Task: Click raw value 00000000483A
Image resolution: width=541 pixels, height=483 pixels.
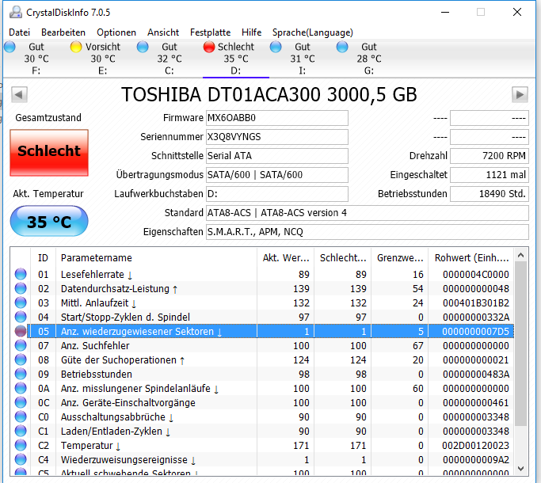Action: (475, 375)
